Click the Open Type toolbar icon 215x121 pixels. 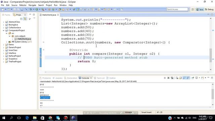click(x=60, y=9)
